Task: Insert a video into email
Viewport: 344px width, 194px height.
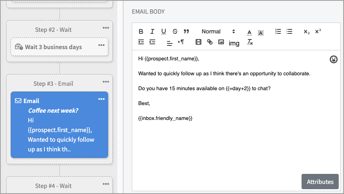Action: (198, 42)
